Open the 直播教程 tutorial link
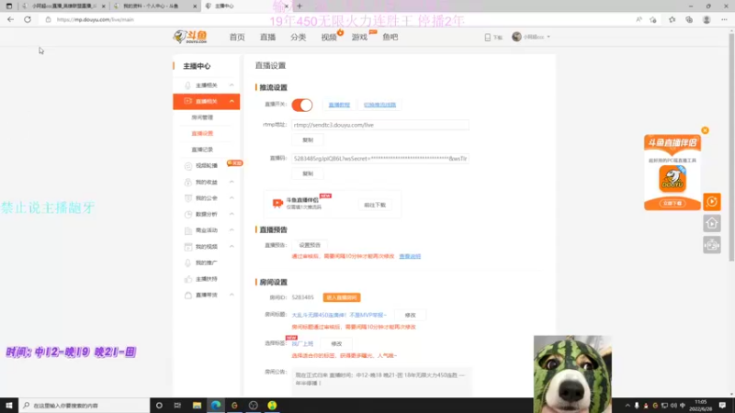735x413 pixels. click(x=339, y=105)
